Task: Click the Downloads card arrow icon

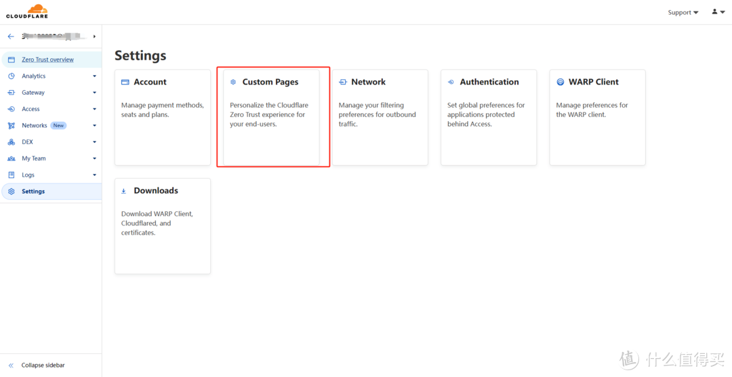Action: coord(124,191)
